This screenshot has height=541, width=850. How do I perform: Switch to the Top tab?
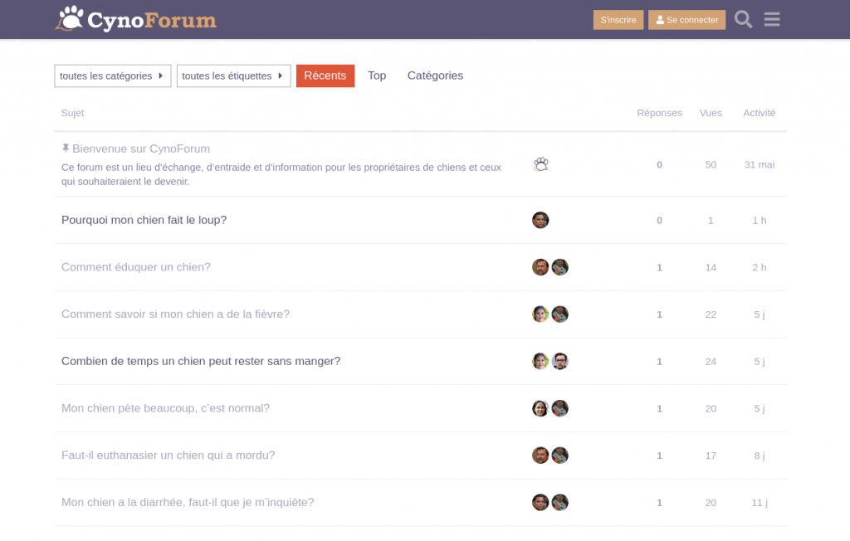pos(377,76)
